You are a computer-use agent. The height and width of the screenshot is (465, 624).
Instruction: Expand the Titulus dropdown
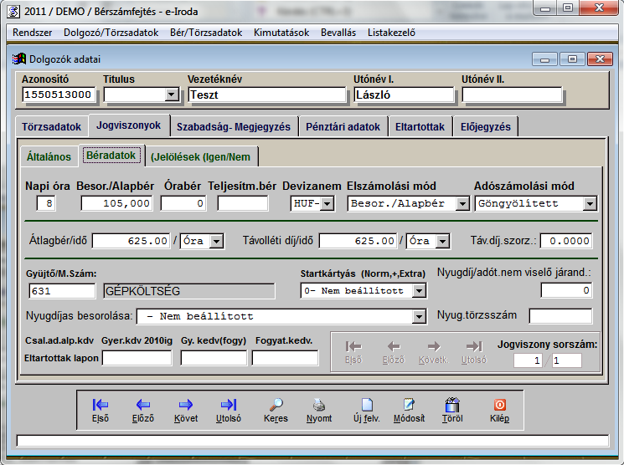tap(172, 95)
